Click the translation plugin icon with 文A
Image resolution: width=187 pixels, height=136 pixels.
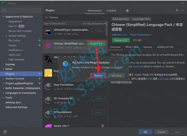pyautogui.click(x=48, y=59)
